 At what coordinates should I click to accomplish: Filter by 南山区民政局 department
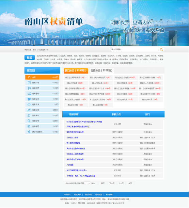76,83
